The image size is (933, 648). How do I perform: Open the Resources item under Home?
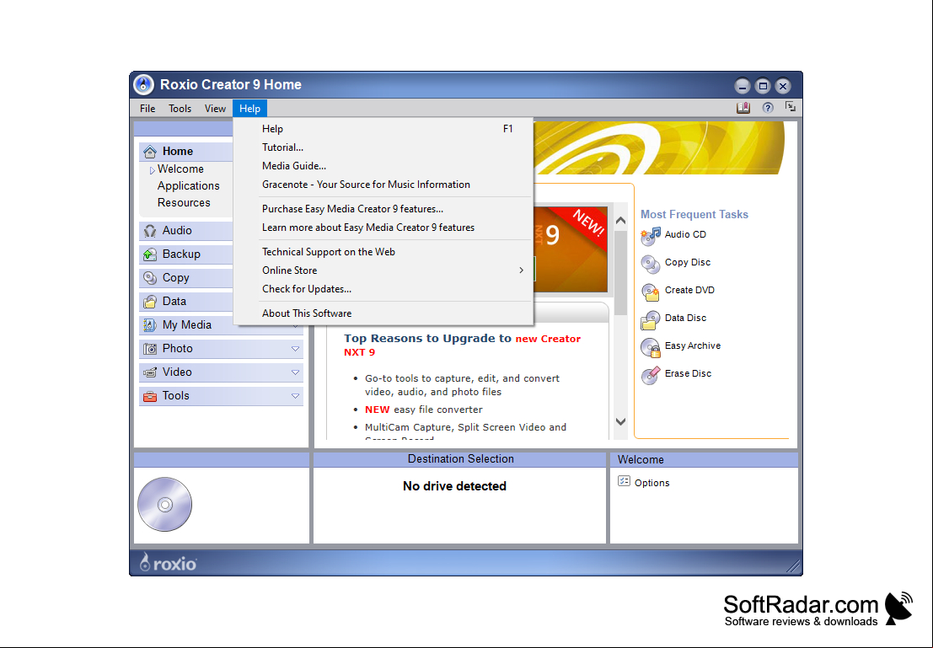click(x=183, y=202)
